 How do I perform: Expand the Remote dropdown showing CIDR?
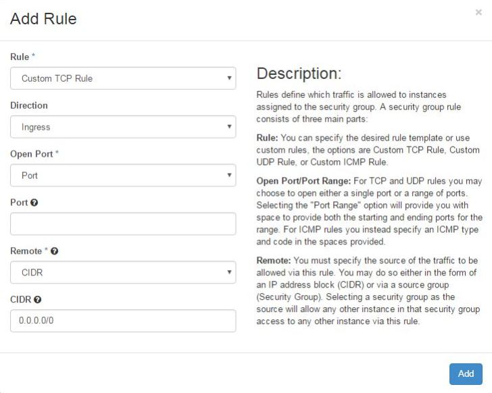coord(123,272)
